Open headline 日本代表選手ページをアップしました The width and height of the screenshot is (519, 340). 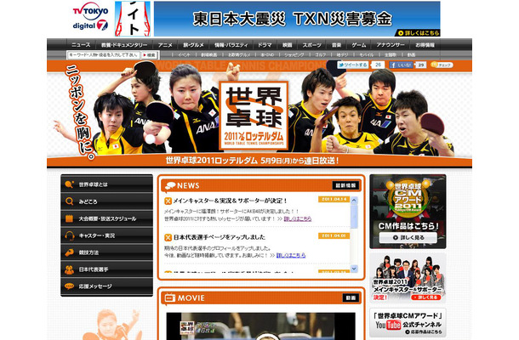220,237
